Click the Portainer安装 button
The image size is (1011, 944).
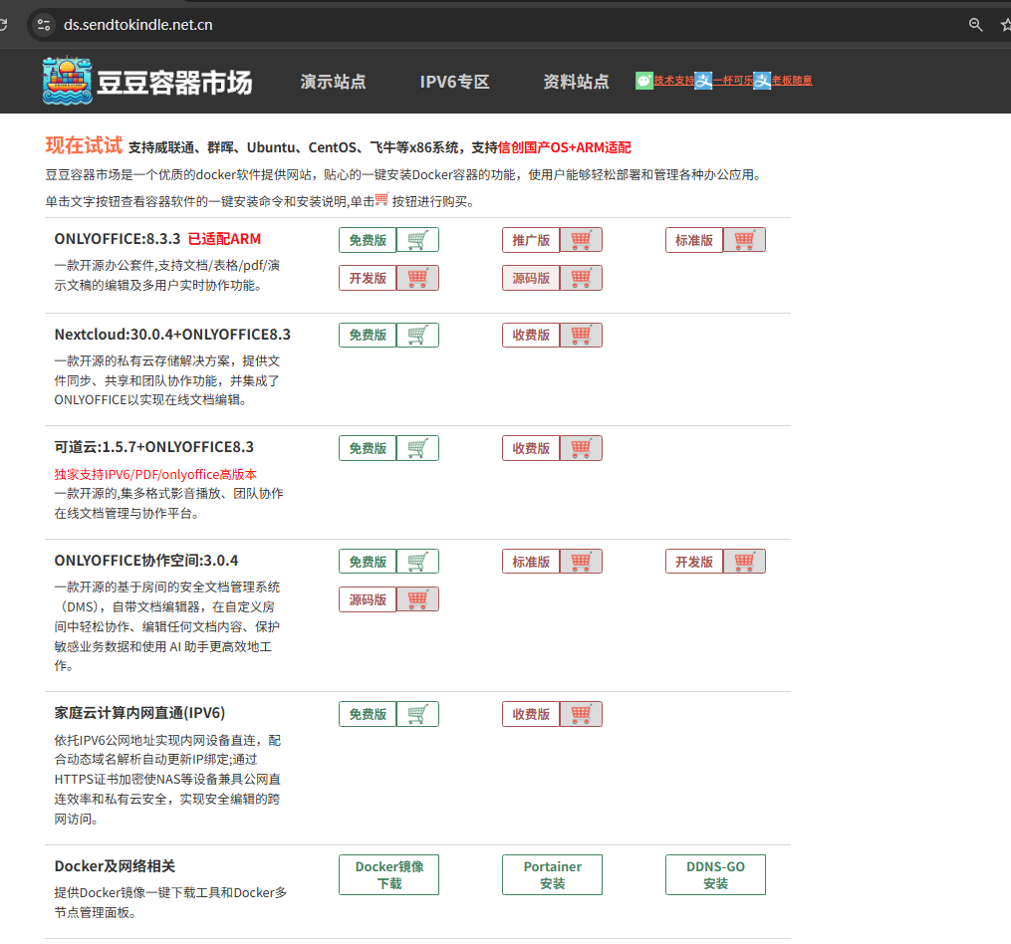[x=552, y=875]
